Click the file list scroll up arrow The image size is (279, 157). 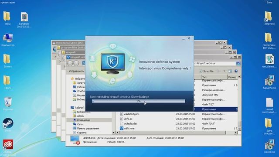coord(239,77)
